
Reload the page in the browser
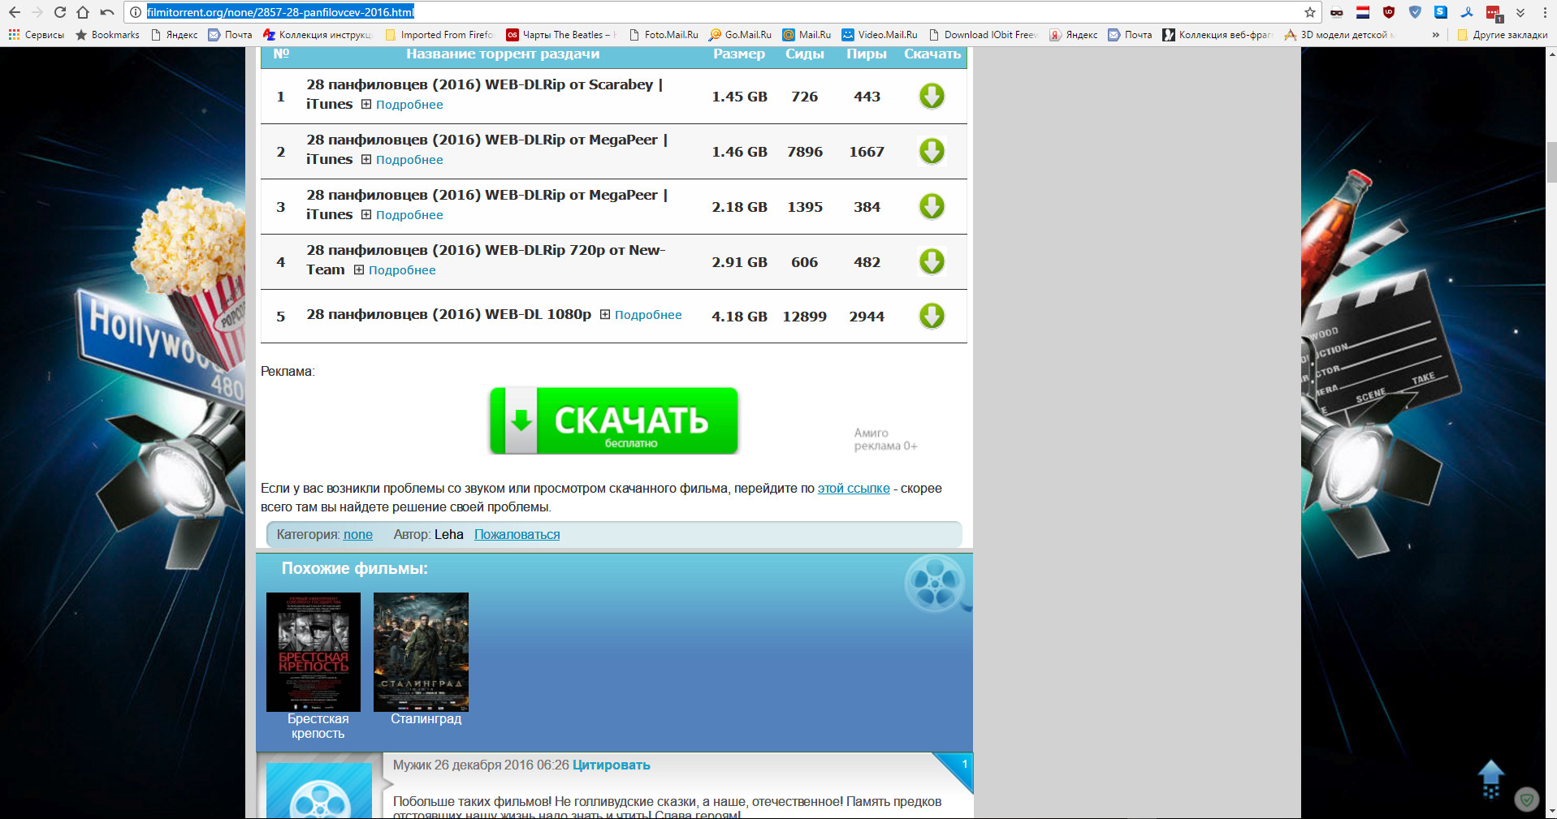60,12
